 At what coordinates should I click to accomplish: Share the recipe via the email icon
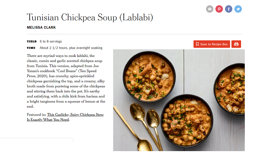[210, 9]
